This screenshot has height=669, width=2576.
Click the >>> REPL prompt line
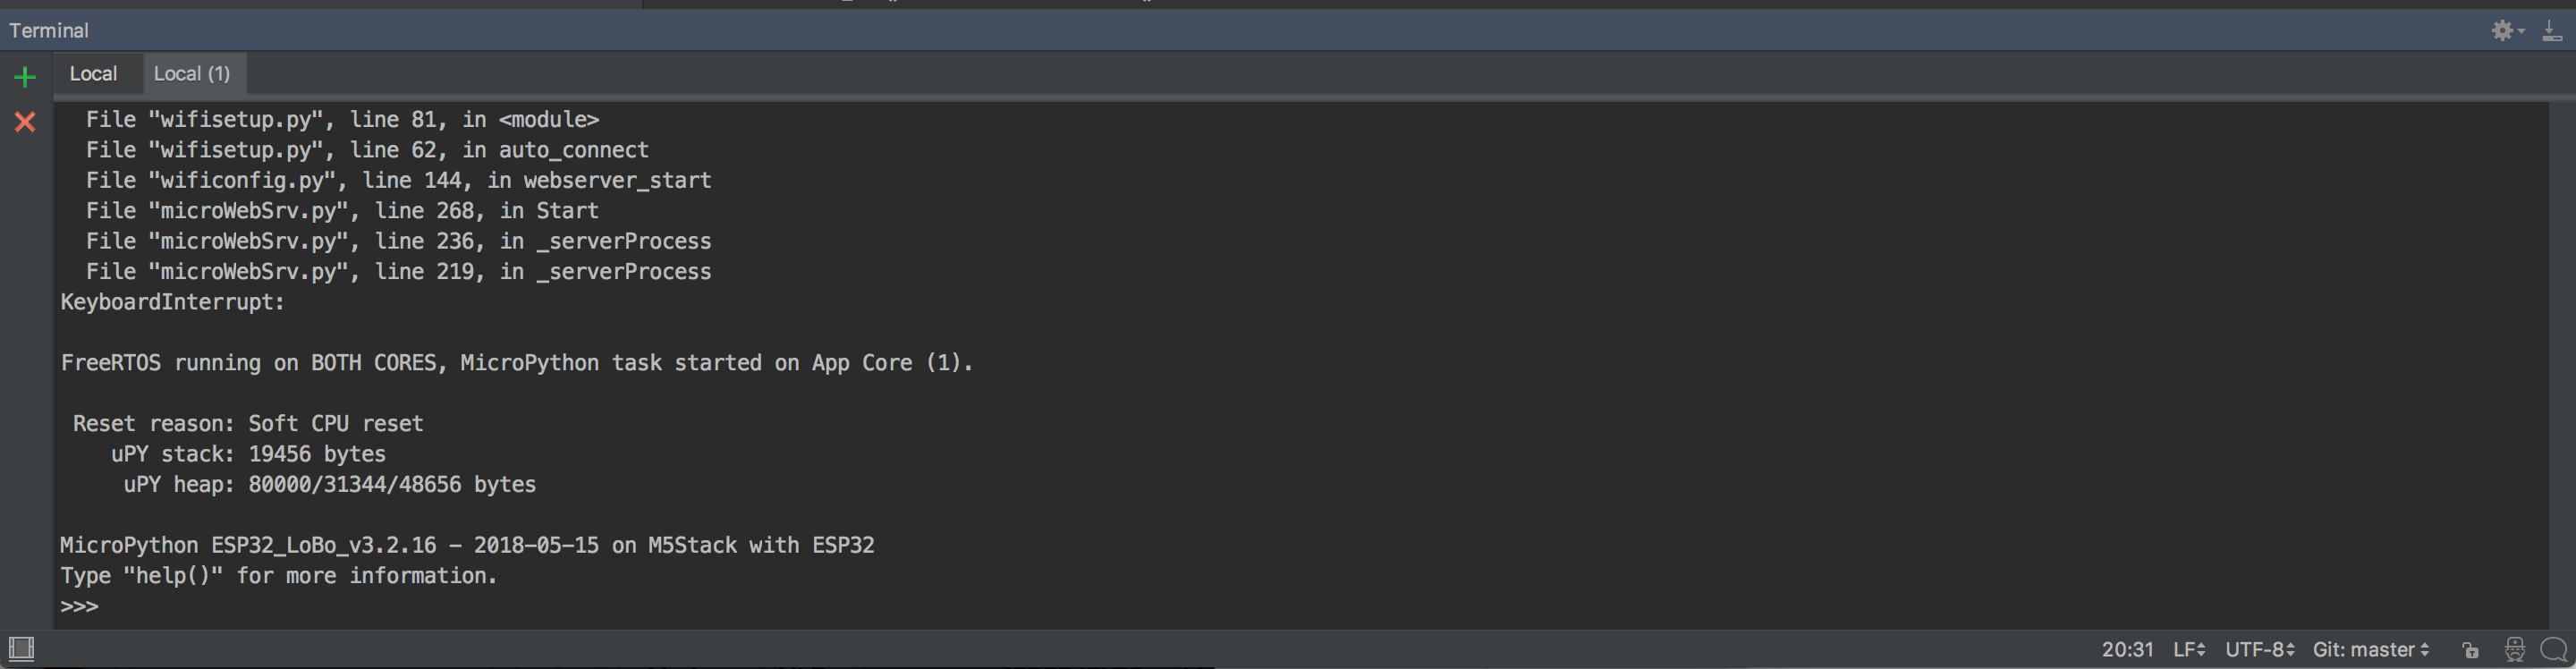[79, 605]
